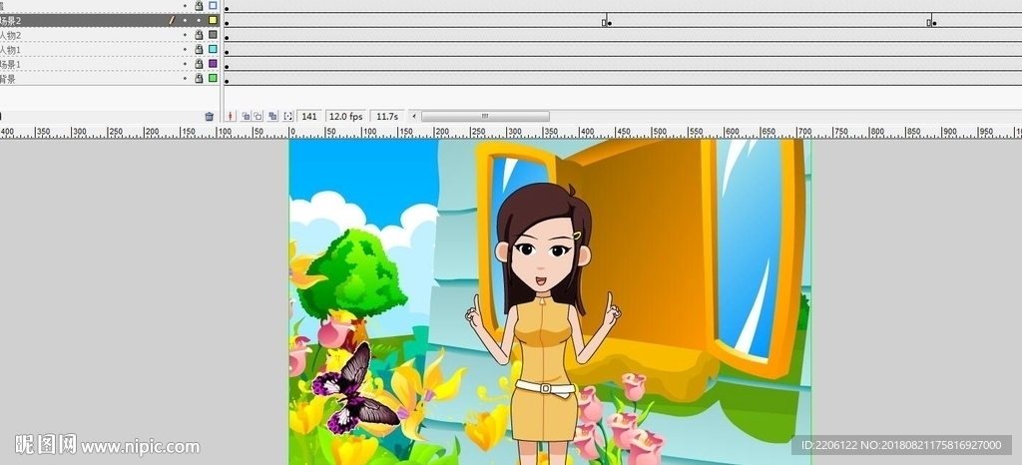The image size is (1022, 465).
Task: Unlock the 人物2 layer padlock
Action: 199,35
